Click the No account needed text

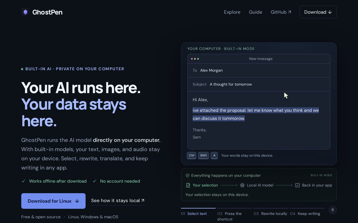pyautogui.click(x=120, y=181)
